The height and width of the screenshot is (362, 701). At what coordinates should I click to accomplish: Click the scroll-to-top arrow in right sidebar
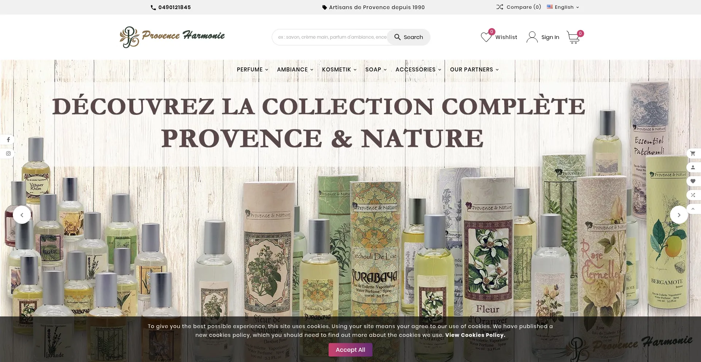pos(693,209)
